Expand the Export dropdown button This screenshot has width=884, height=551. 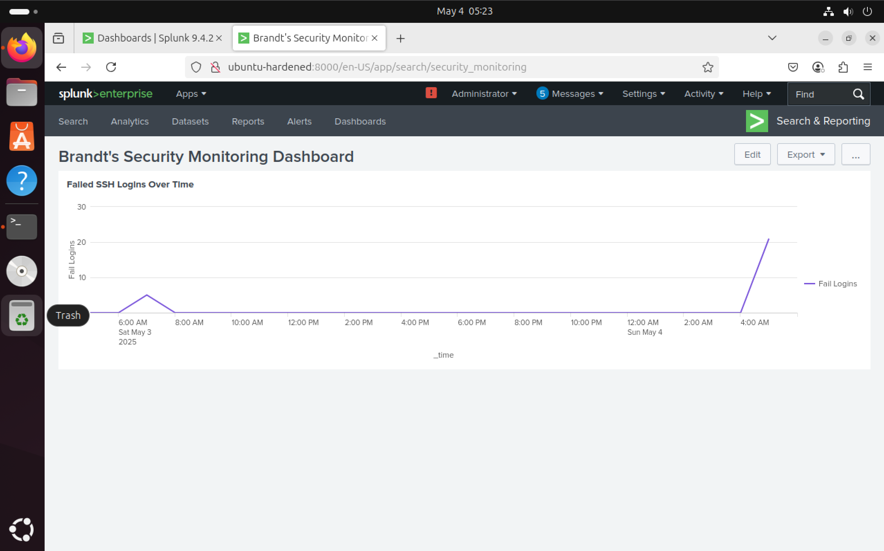[805, 155]
